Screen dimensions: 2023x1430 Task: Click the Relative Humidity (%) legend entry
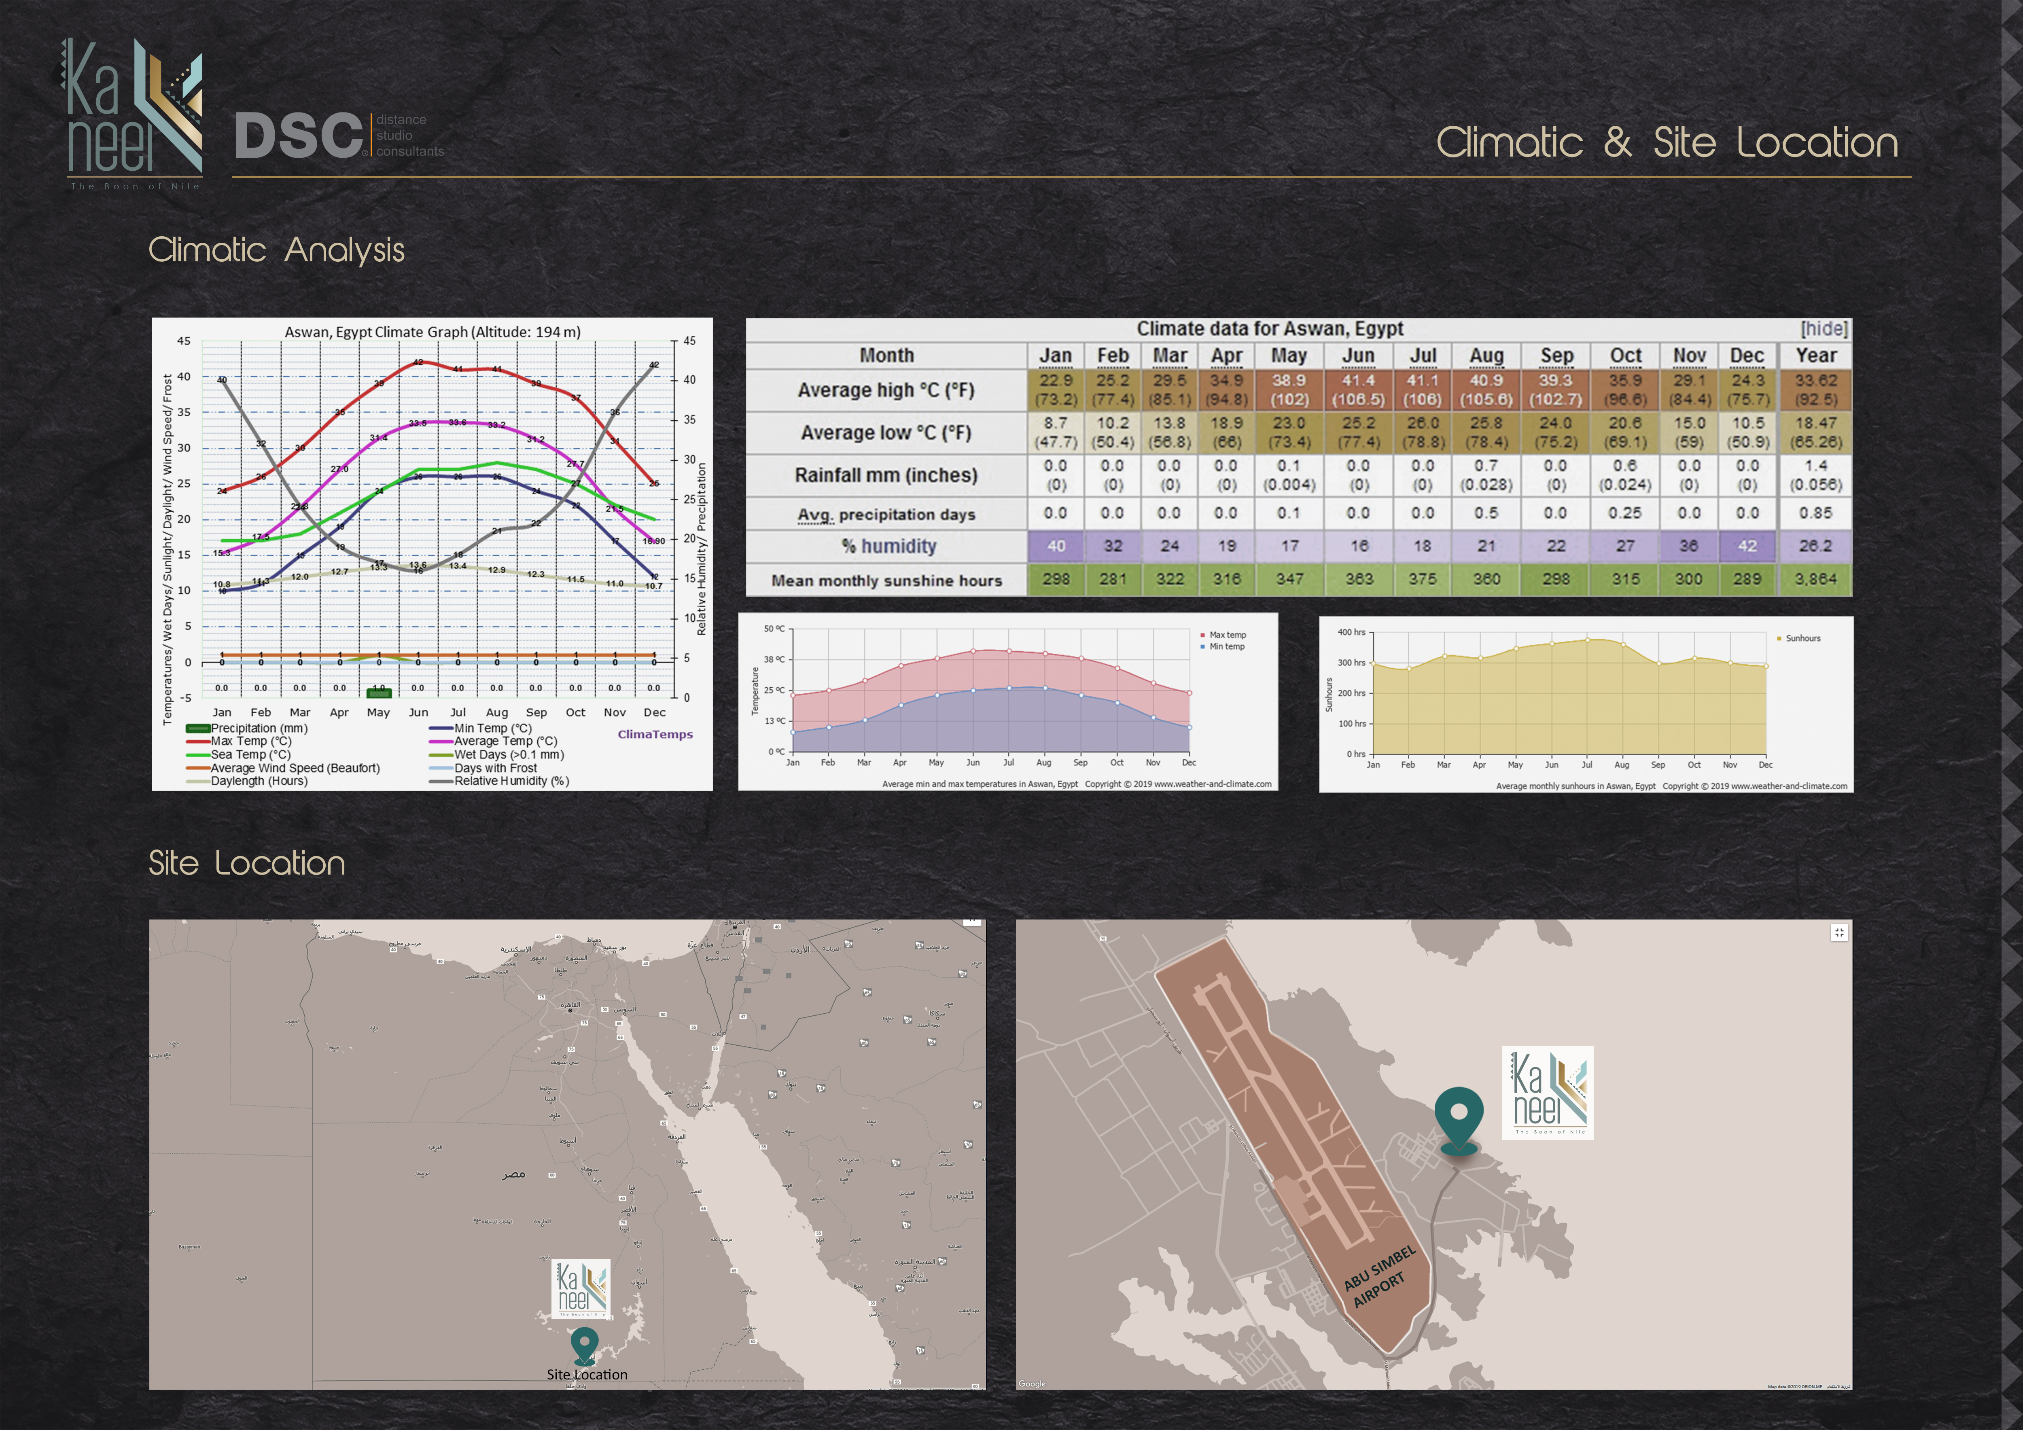pyautogui.click(x=511, y=781)
